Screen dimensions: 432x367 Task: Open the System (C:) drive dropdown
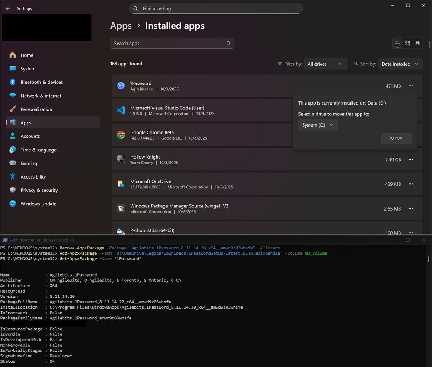(318, 125)
